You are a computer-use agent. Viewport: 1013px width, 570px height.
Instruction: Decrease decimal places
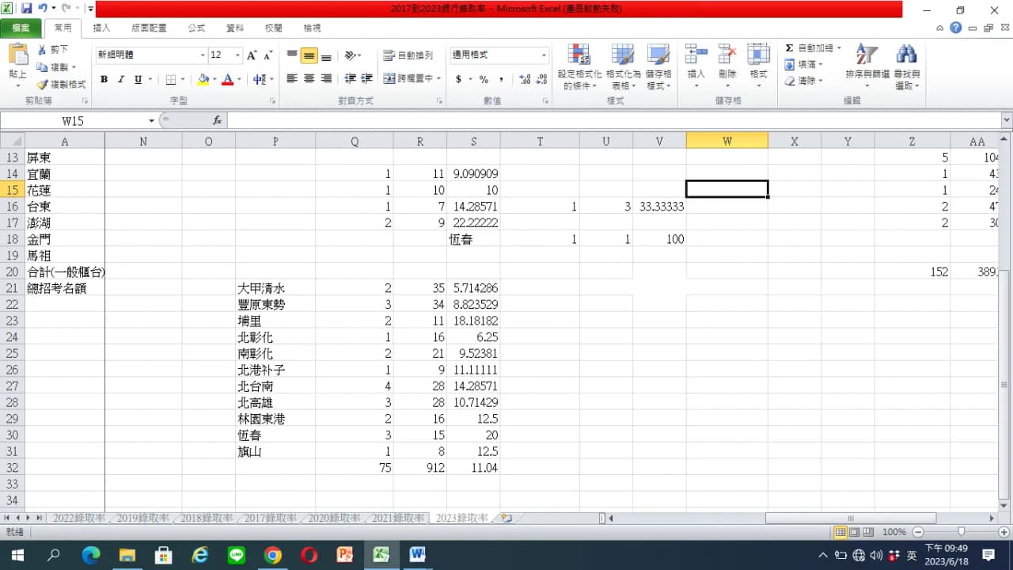point(541,79)
